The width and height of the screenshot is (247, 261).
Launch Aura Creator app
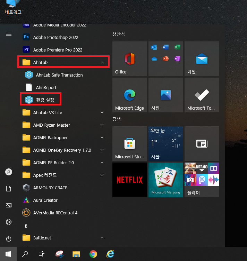click(x=63, y=200)
